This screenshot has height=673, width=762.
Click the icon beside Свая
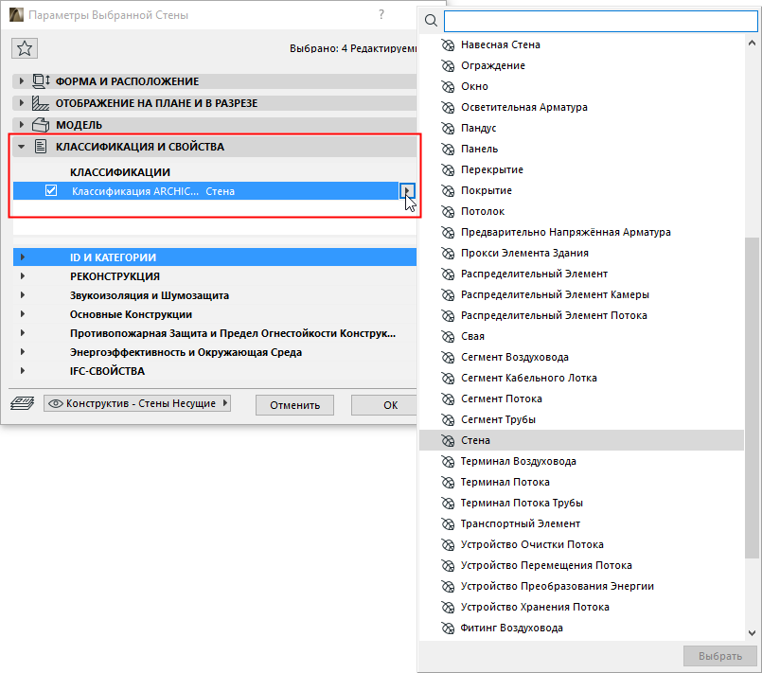point(448,336)
